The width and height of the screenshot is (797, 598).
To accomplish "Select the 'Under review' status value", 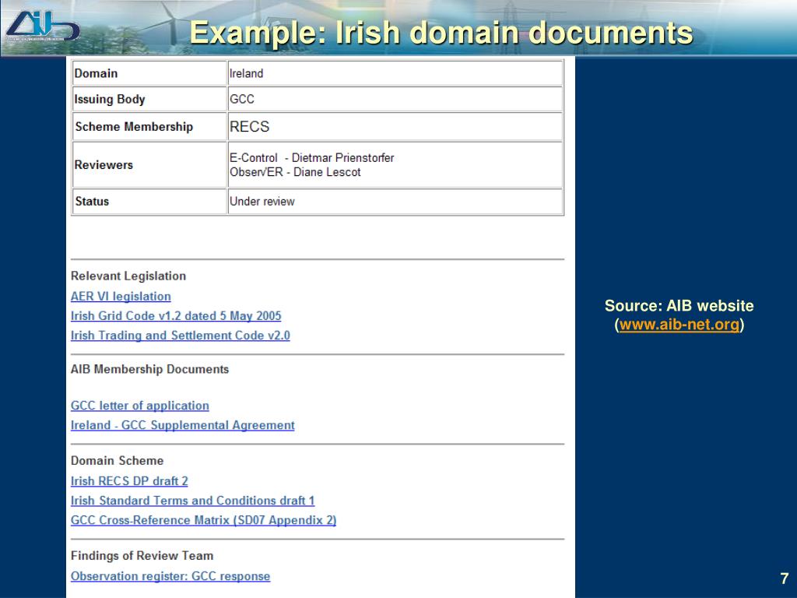I will (x=262, y=202).
